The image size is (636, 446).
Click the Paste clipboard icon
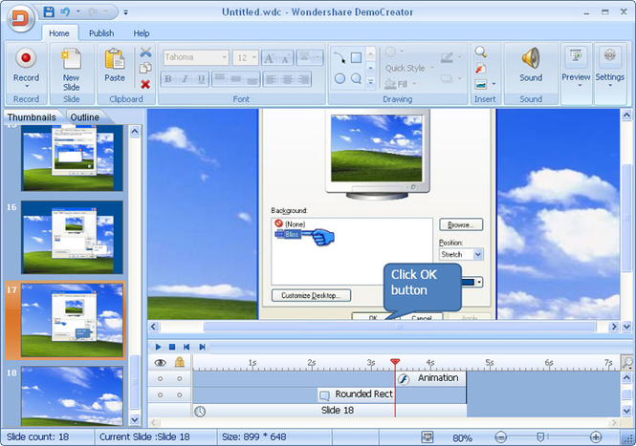(x=115, y=59)
